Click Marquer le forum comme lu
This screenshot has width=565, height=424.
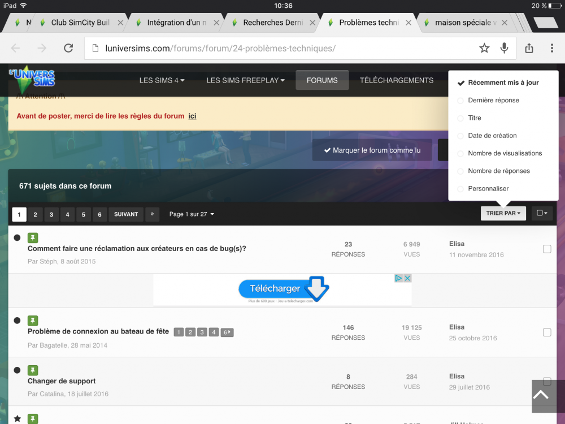tap(372, 150)
